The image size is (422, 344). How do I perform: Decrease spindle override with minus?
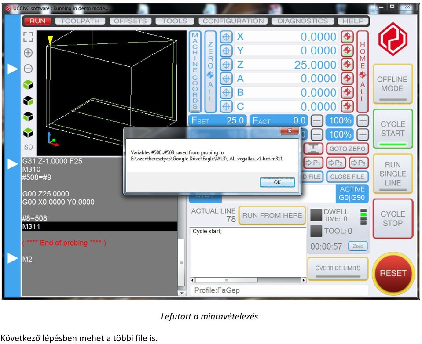[317, 134]
